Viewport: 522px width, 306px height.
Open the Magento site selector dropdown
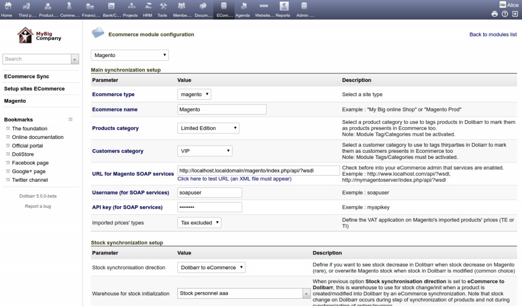[x=129, y=55]
